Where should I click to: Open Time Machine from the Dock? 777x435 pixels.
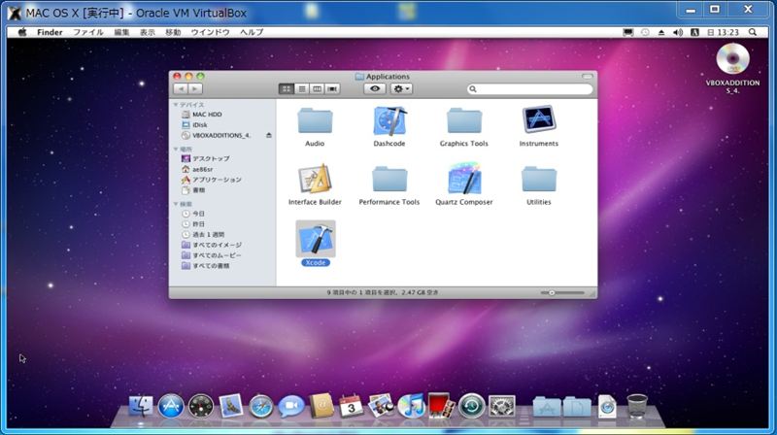click(x=471, y=406)
